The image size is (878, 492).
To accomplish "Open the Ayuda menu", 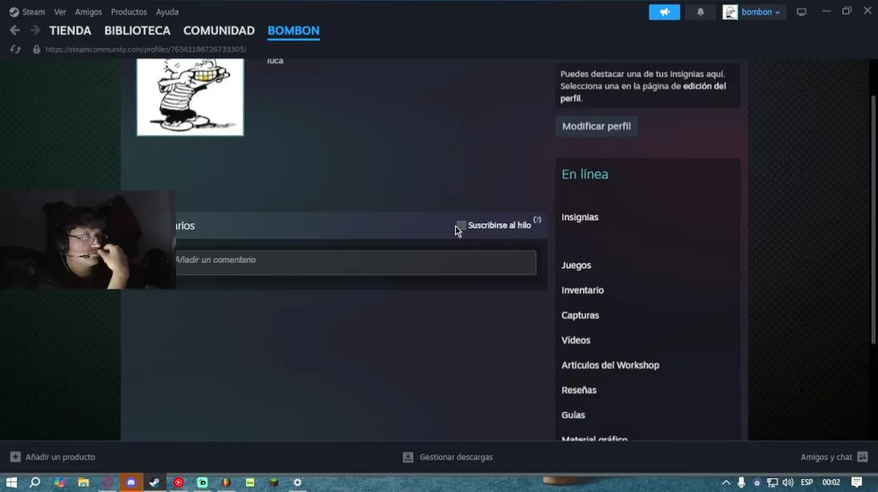I will 167,12.
